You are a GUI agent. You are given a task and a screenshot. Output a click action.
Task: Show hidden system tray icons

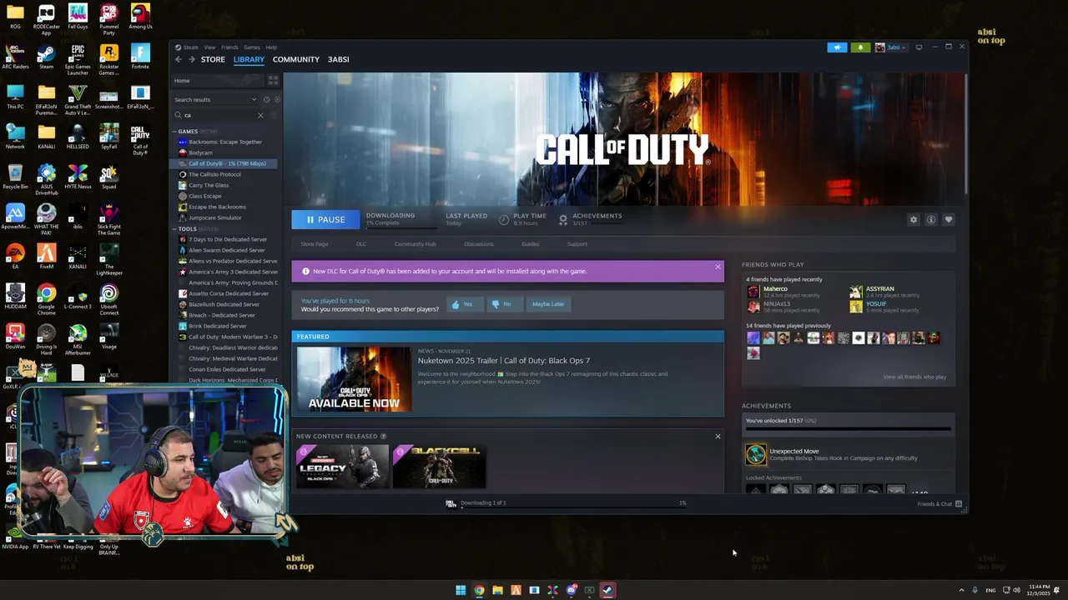(x=961, y=590)
